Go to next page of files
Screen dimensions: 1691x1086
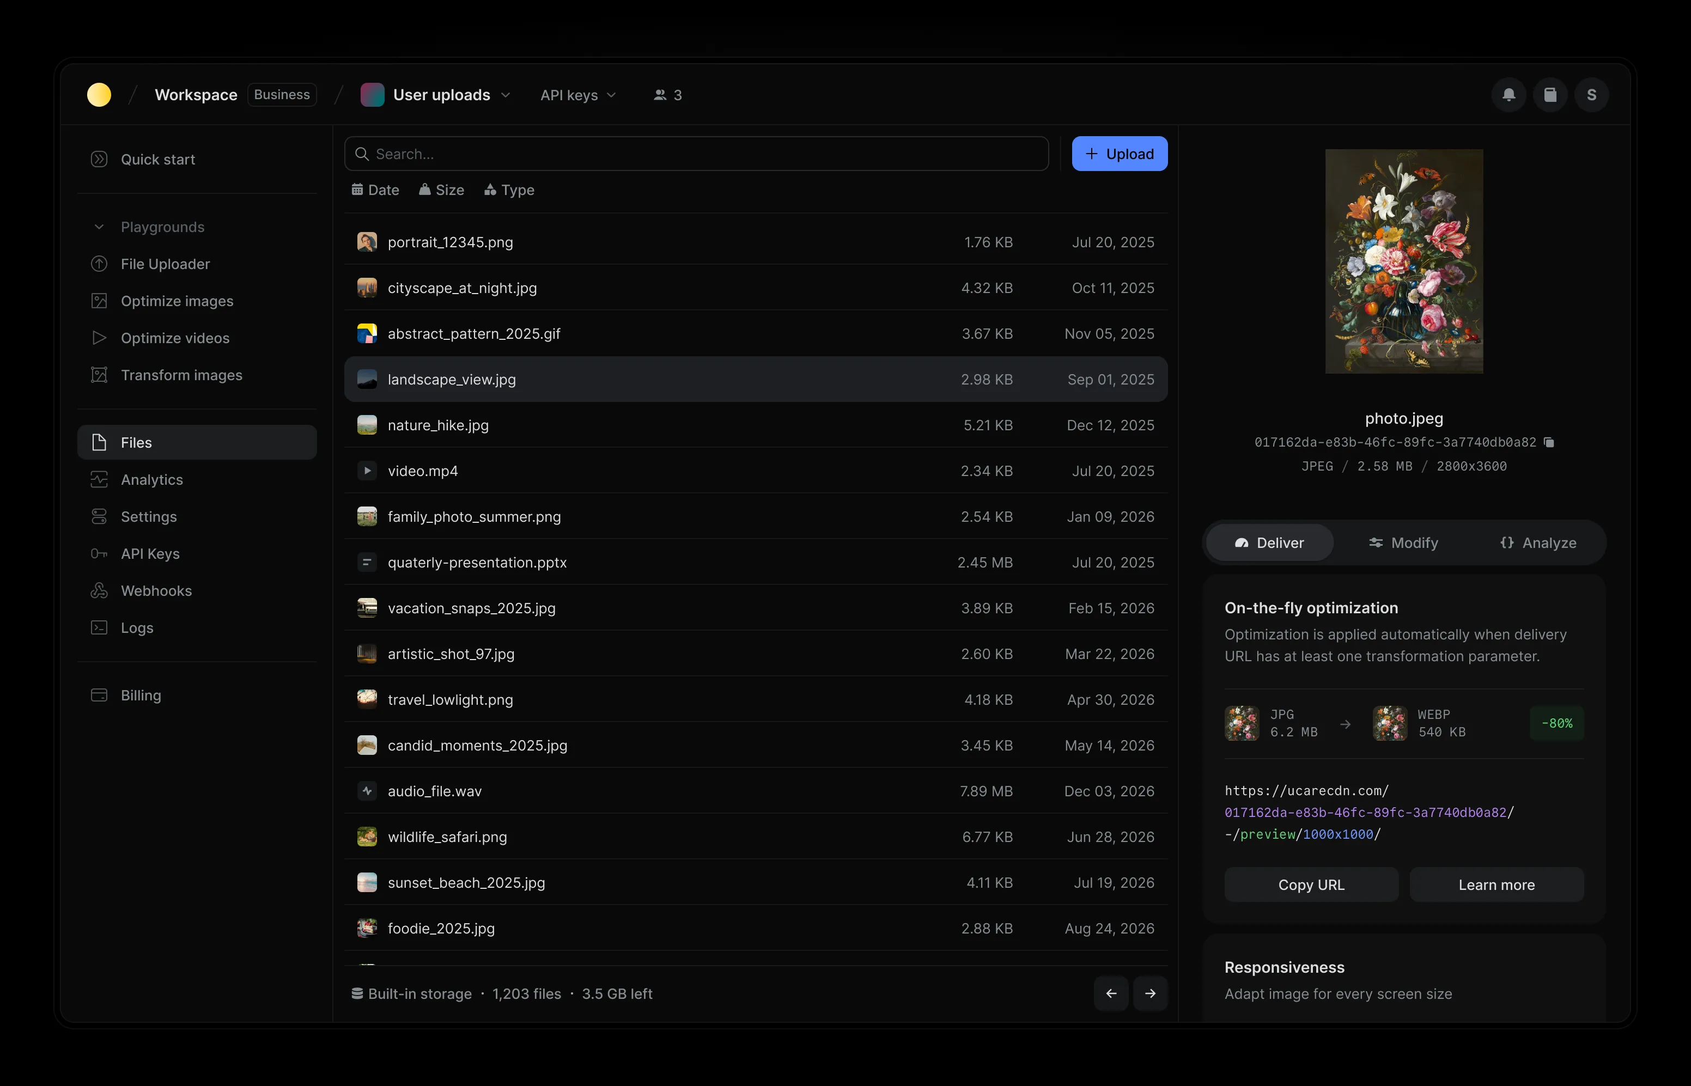click(x=1150, y=993)
